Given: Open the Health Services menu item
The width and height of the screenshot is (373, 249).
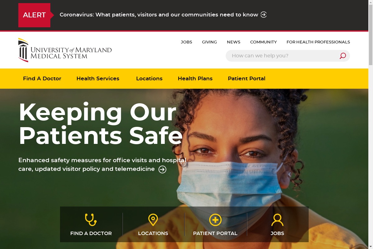Looking at the screenshot, I should (98, 78).
